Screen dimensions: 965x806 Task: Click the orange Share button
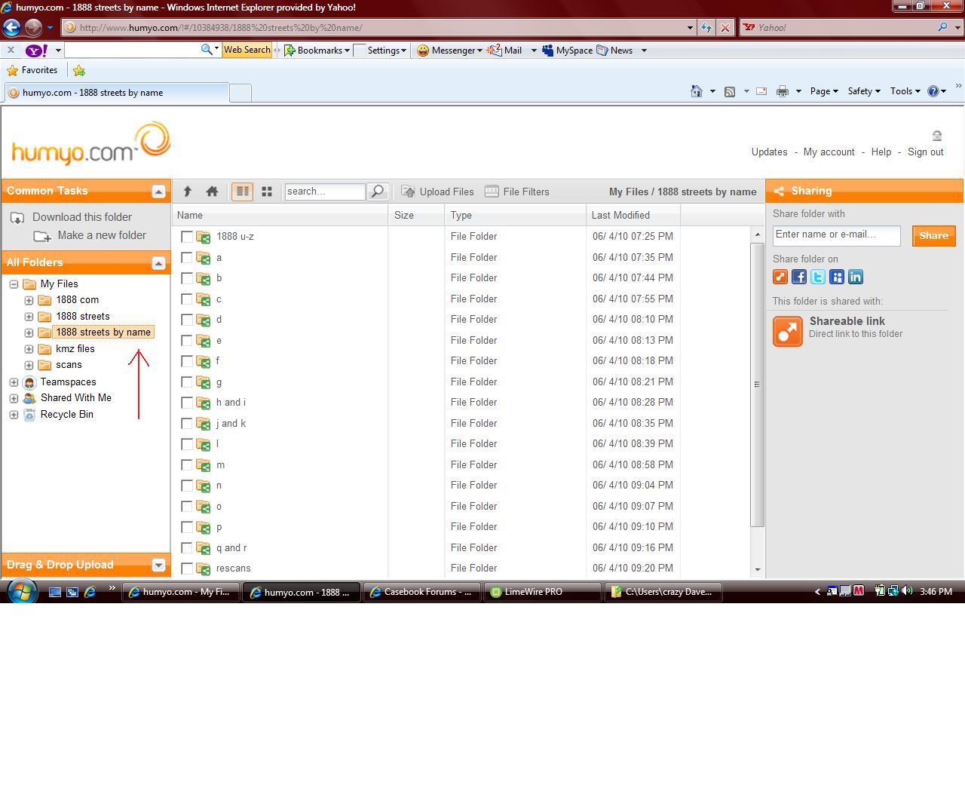933,236
